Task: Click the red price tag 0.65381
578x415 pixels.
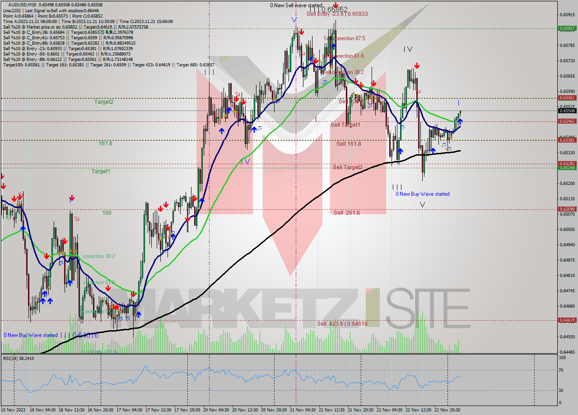Action: [x=567, y=140]
